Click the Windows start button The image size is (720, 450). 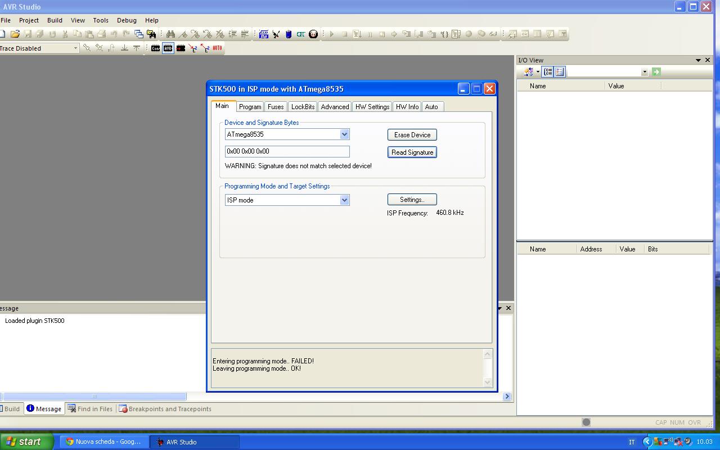click(26, 442)
